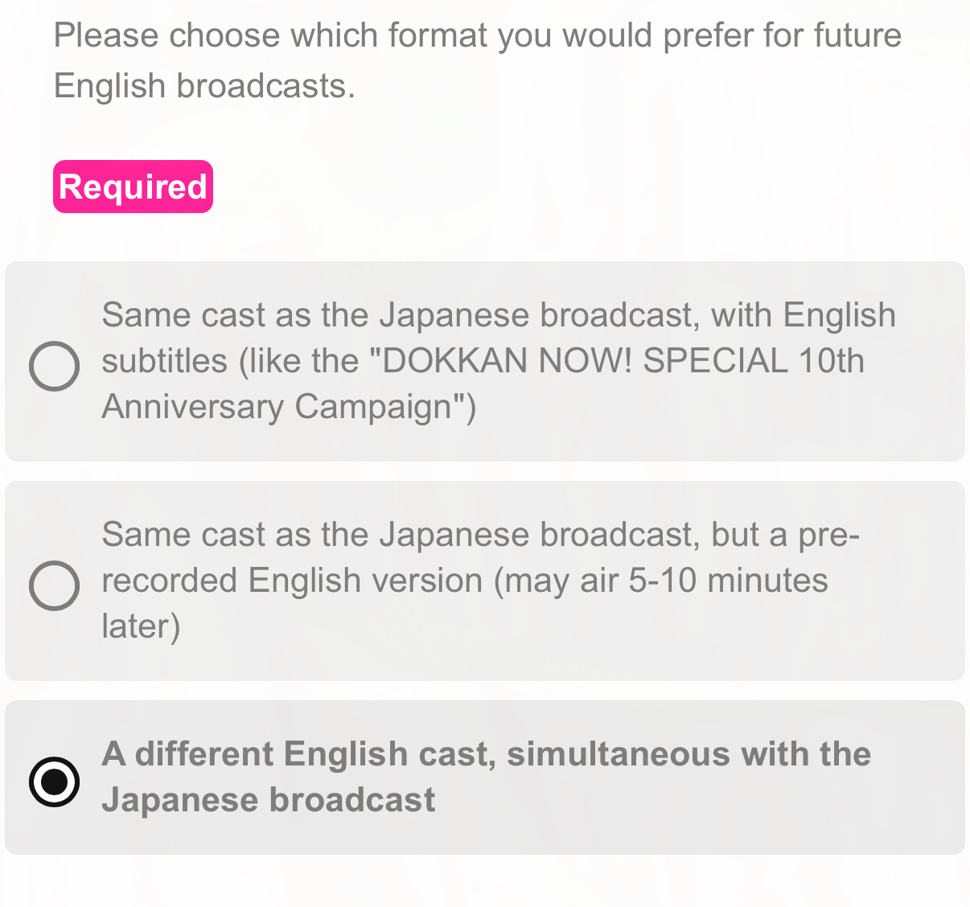This screenshot has width=970, height=907.
Task: Click the words 'Anniversary Campaign' in first option
Action: 289,407
